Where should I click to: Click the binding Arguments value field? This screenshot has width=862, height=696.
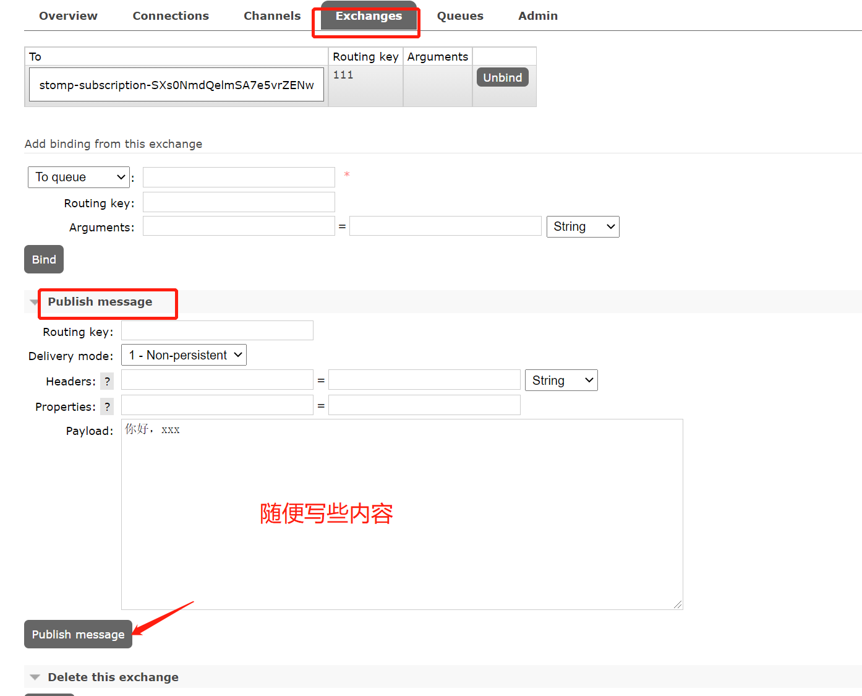pyautogui.click(x=445, y=226)
